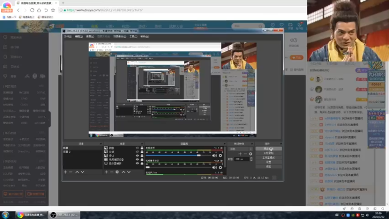Click the 工作室模式 button in Controls
389x219 pixels.
[x=268, y=158]
